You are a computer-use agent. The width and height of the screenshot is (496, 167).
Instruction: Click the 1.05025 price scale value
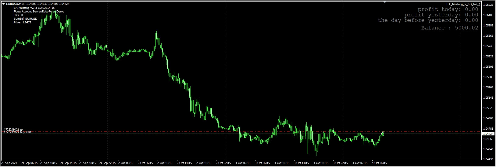click(488, 108)
